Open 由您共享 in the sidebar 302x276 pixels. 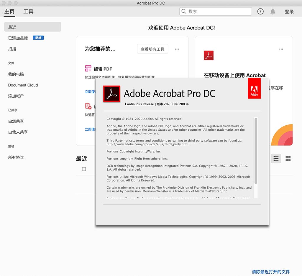tap(16, 121)
